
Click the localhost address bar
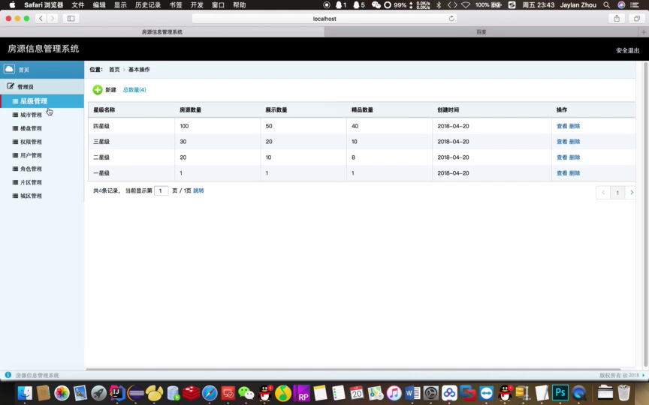[x=324, y=19]
